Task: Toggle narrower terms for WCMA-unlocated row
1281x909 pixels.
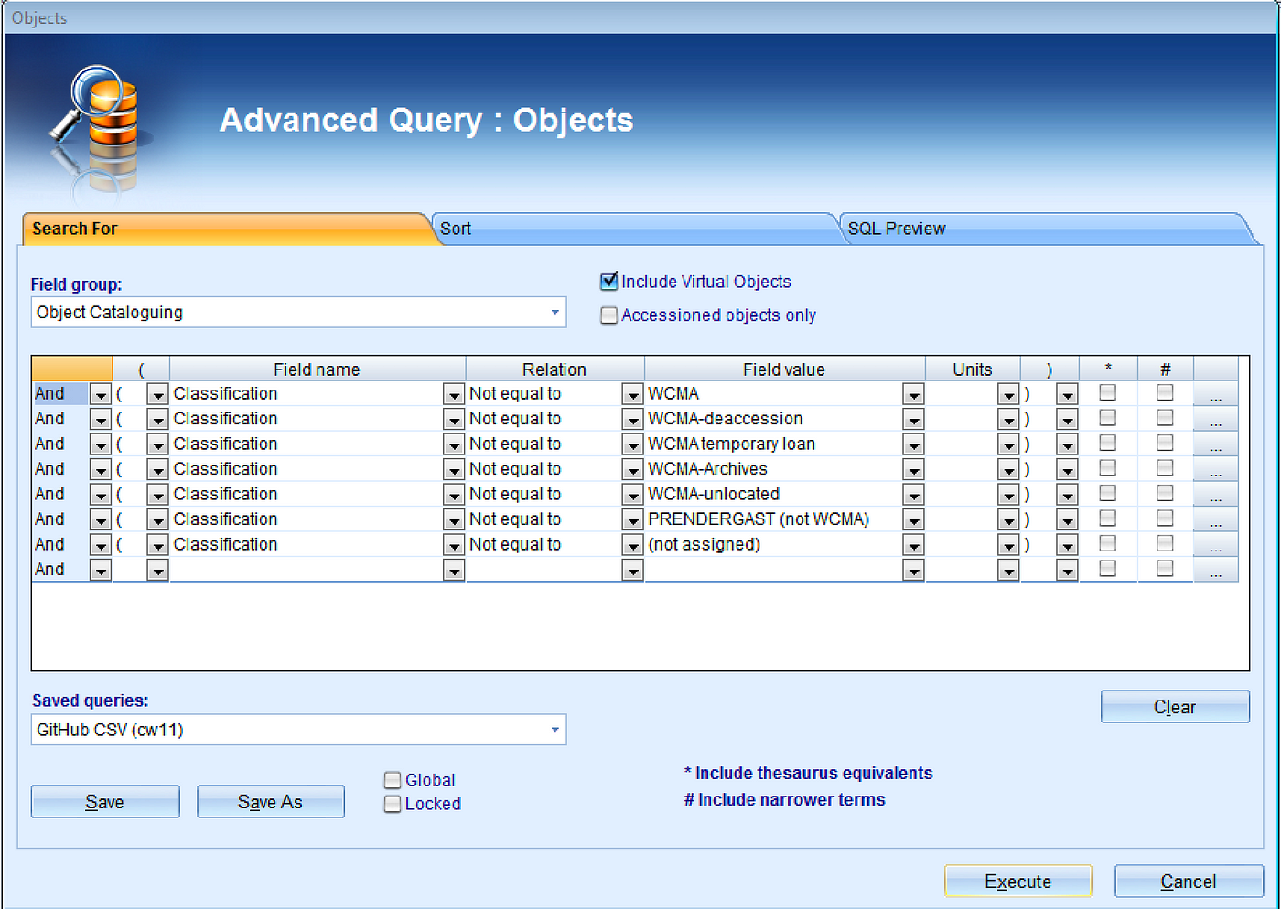Action: 1165,493
